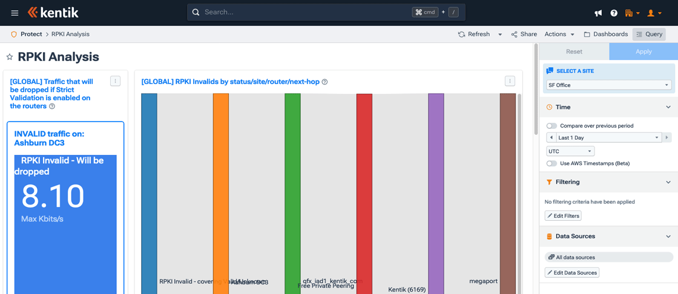The height and width of the screenshot is (294, 678).
Task: Collapse the Filtering section
Action: (668, 182)
